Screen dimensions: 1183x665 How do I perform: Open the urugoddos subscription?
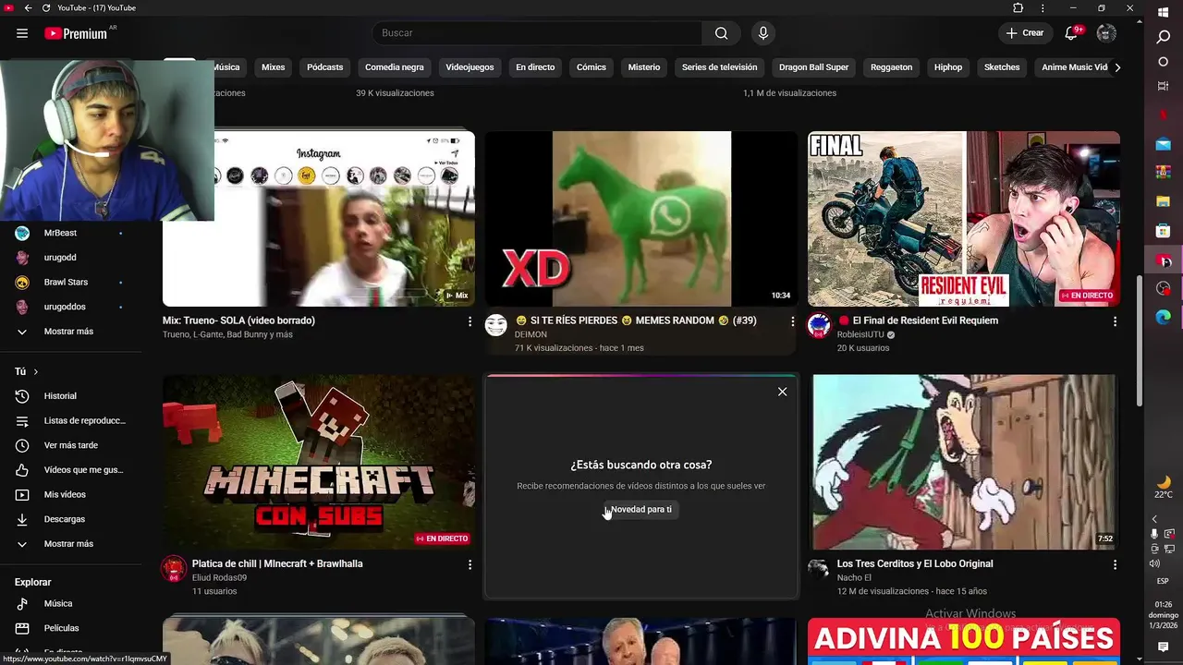click(x=70, y=307)
